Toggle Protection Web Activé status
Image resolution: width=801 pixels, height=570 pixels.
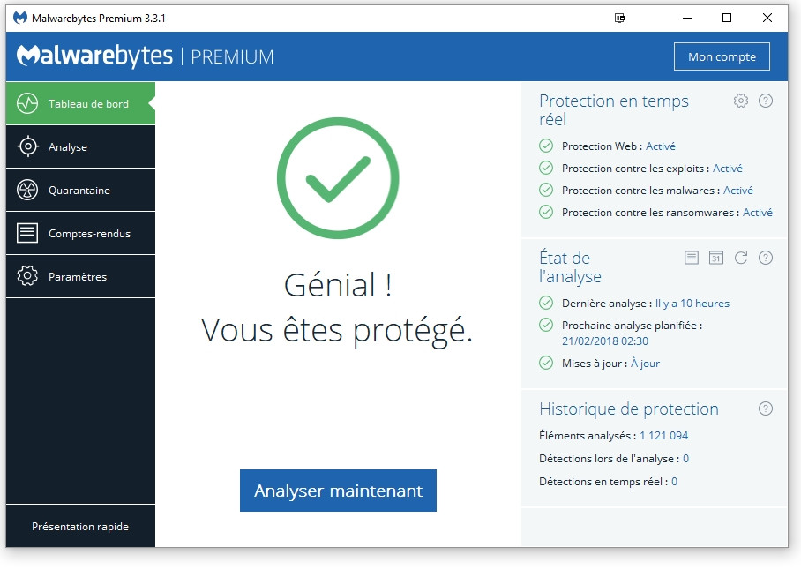click(x=661, y=146)
